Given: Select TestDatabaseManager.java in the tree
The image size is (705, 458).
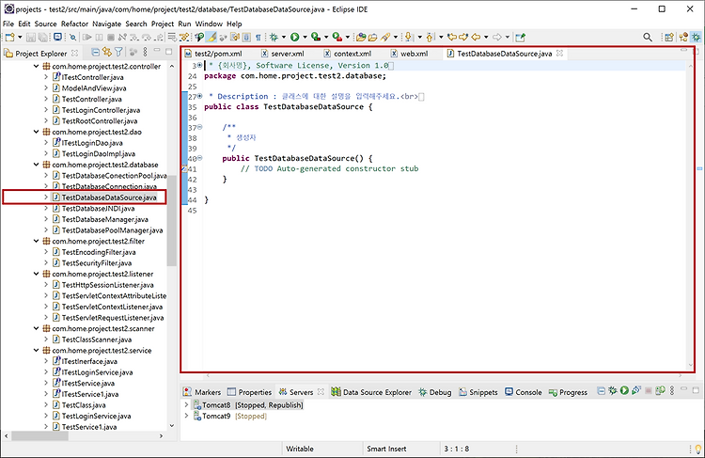Looking at the screenshot, I should (104, 219).
